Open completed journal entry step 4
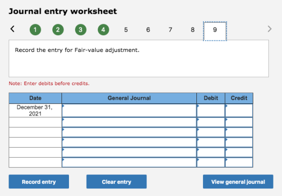The width and height of the screenshot is (282, 196). click(103, 30)
